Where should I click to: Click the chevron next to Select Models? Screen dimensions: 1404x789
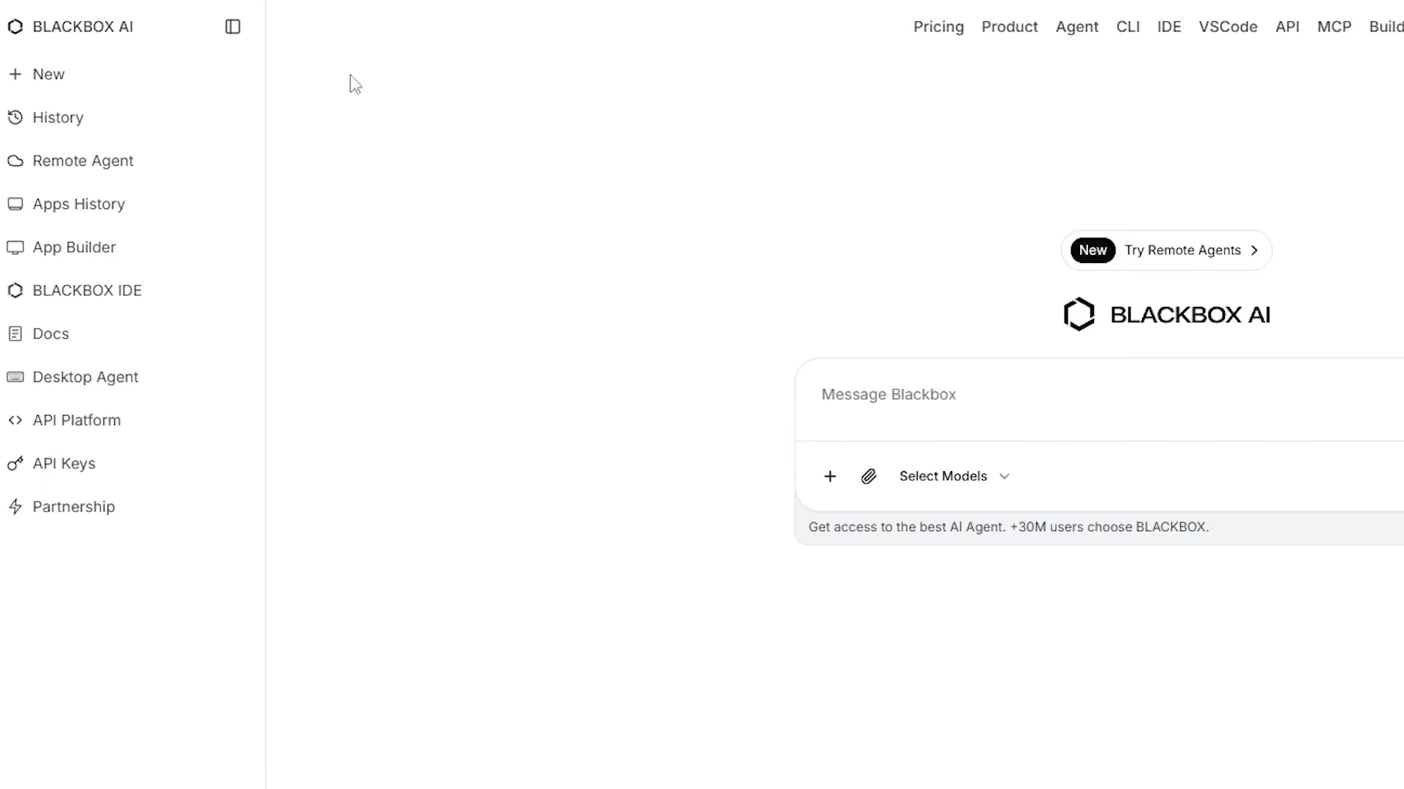pos(1005,476)
